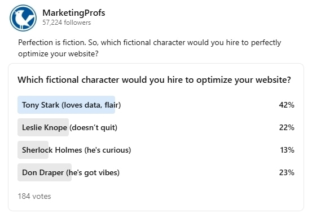Click the 'optimize your website?' post line
Viewport: 312px width, 218px height.
[x=58, y=54]
